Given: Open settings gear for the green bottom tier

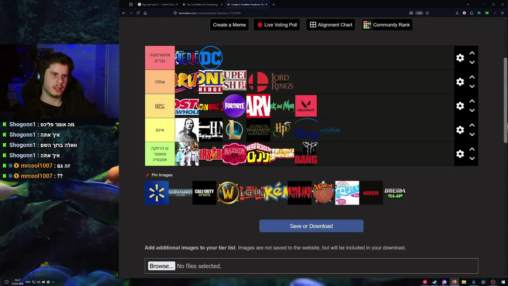Looking at the screenshot, I should [460, 154].
